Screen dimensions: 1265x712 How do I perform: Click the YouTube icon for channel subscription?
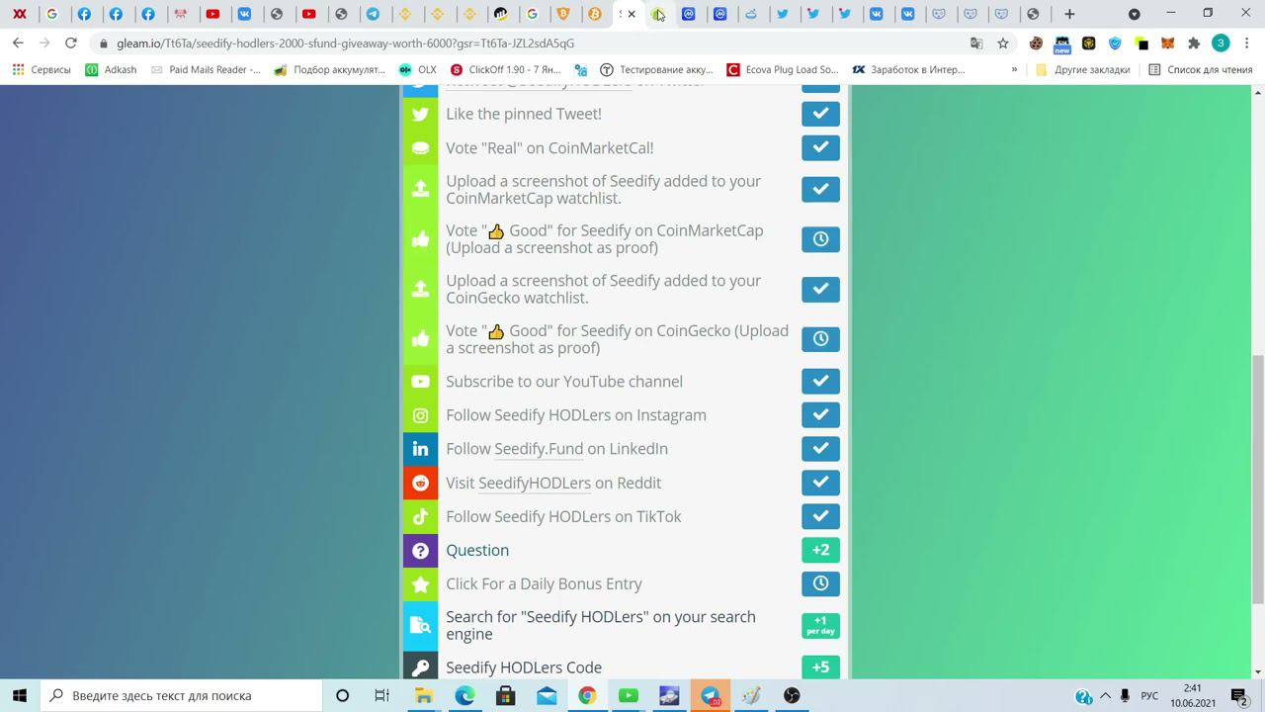pos(420,382)
